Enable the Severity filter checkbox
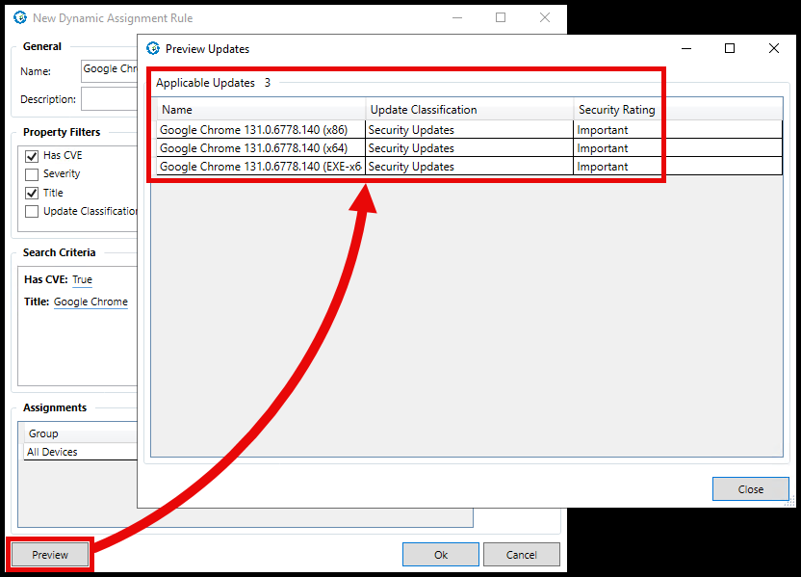Image resolution: width=801 pixels, height=577 pixels. tap(32, 174)
